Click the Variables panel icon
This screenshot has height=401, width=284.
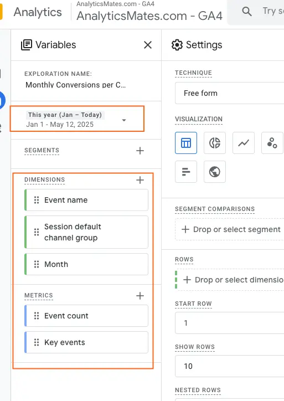coord(27,45)
